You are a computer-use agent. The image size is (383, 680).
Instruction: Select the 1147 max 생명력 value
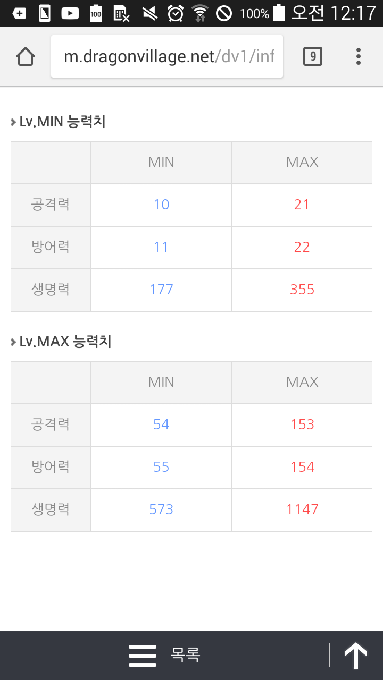coord(302,509)
